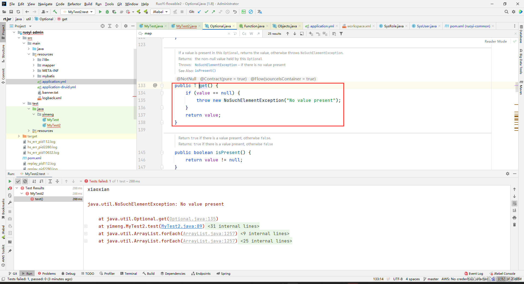Clear the console with the trash icon
The width and height of the screenshot is (524, 284).
[x=514, y=225]
